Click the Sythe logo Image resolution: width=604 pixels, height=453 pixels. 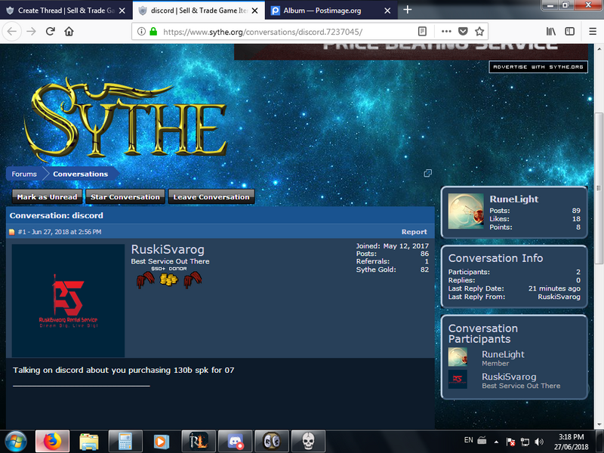[x=125, y=119]
